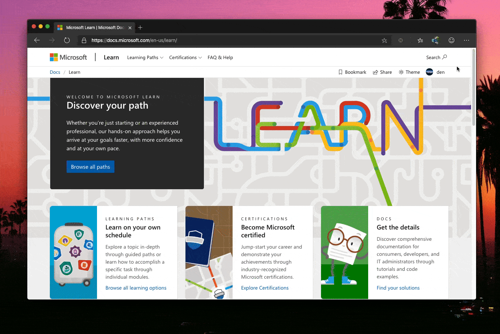This screenshot has height=334, width=500.
Task: Click the page vertical scrollbar thumb
Action: click(x=474, y=87)
